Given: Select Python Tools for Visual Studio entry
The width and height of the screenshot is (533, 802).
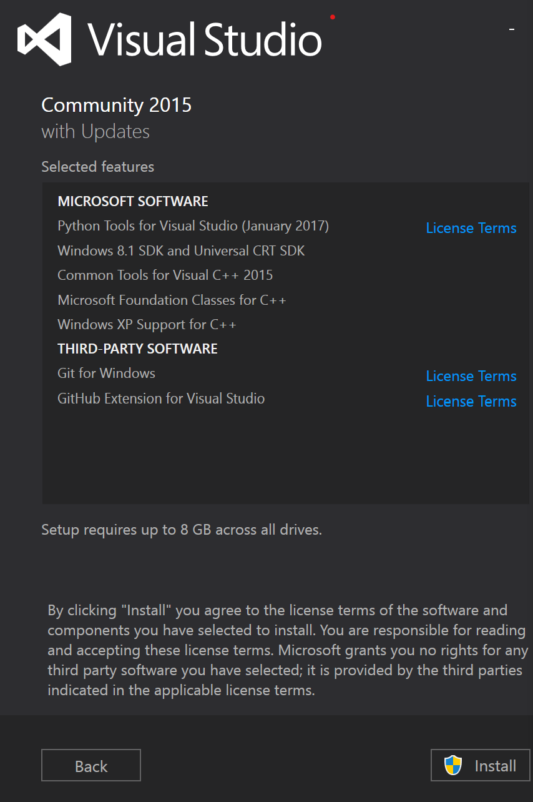Looking at the screenshot, I should coord(193,225).
